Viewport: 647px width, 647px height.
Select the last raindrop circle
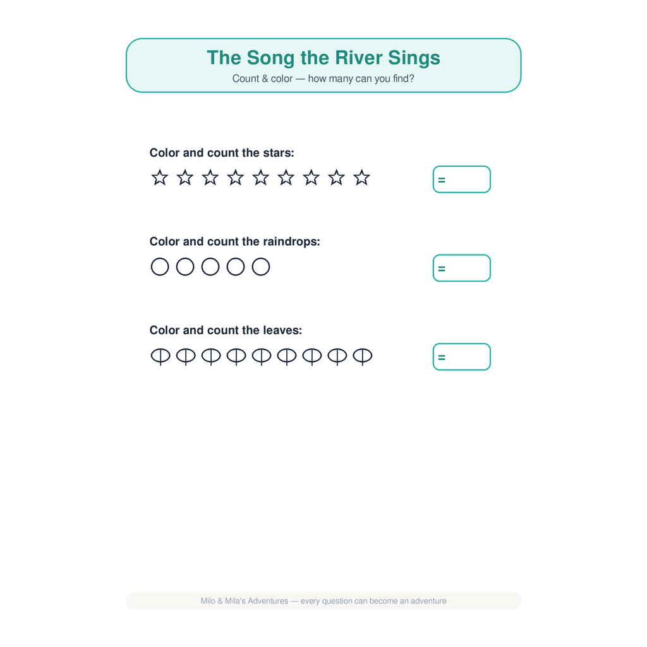click(261, 267)
